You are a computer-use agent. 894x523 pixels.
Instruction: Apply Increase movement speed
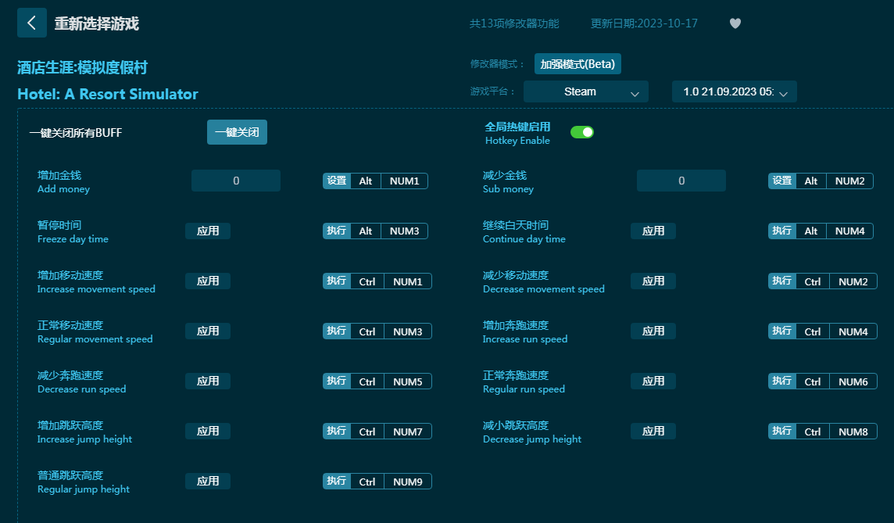pyautogui.click(x=208, y=281)
